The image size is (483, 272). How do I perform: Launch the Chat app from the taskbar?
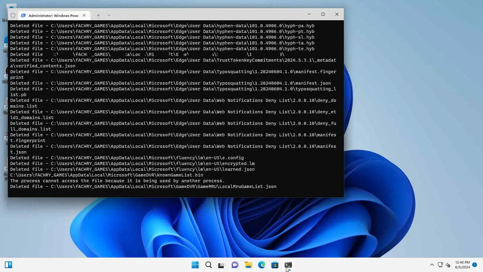[235, 265]
